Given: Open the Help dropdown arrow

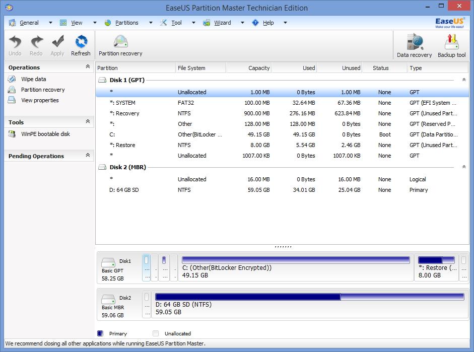Looking at the screenshot, I should pyautogui.click(x=285, y=23).
